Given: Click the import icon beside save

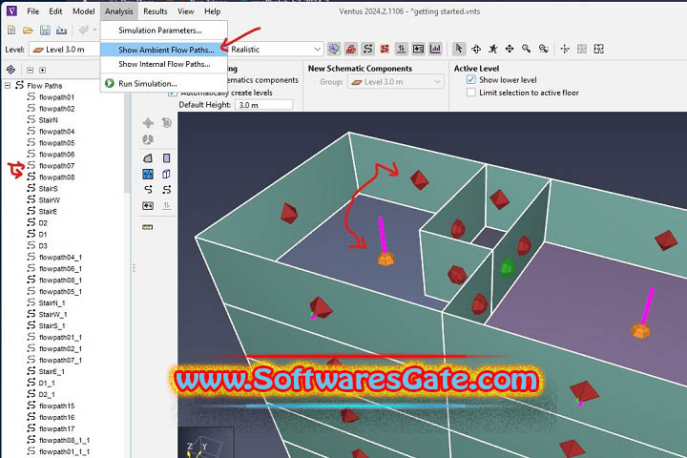Looking at the screenshot, I should click(x=62, y=30).
